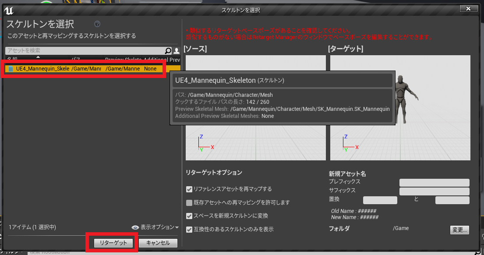Screen dimensions: 484x255
Task: Toggle the eye icon for 表示オプション
Action: (x=135, y=227)
